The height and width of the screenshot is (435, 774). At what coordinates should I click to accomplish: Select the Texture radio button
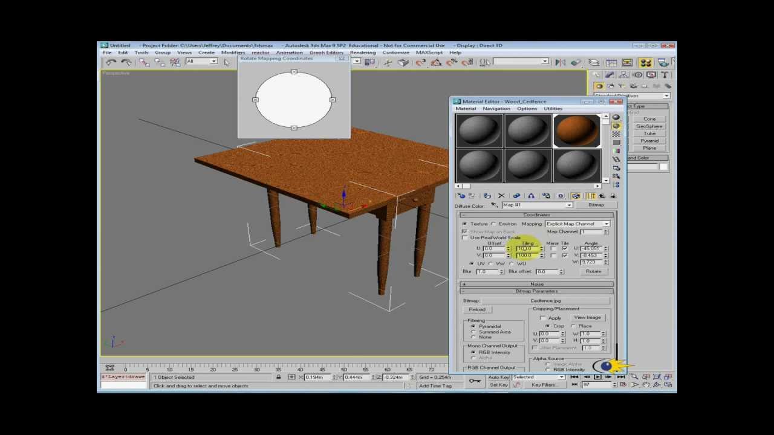coord(464,224)
